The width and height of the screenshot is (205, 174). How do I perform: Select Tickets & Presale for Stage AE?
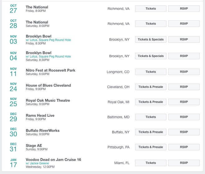(151, 147)
